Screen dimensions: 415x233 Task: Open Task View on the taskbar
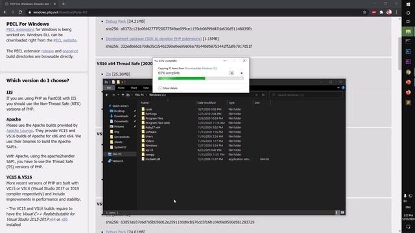coord(408,21)
